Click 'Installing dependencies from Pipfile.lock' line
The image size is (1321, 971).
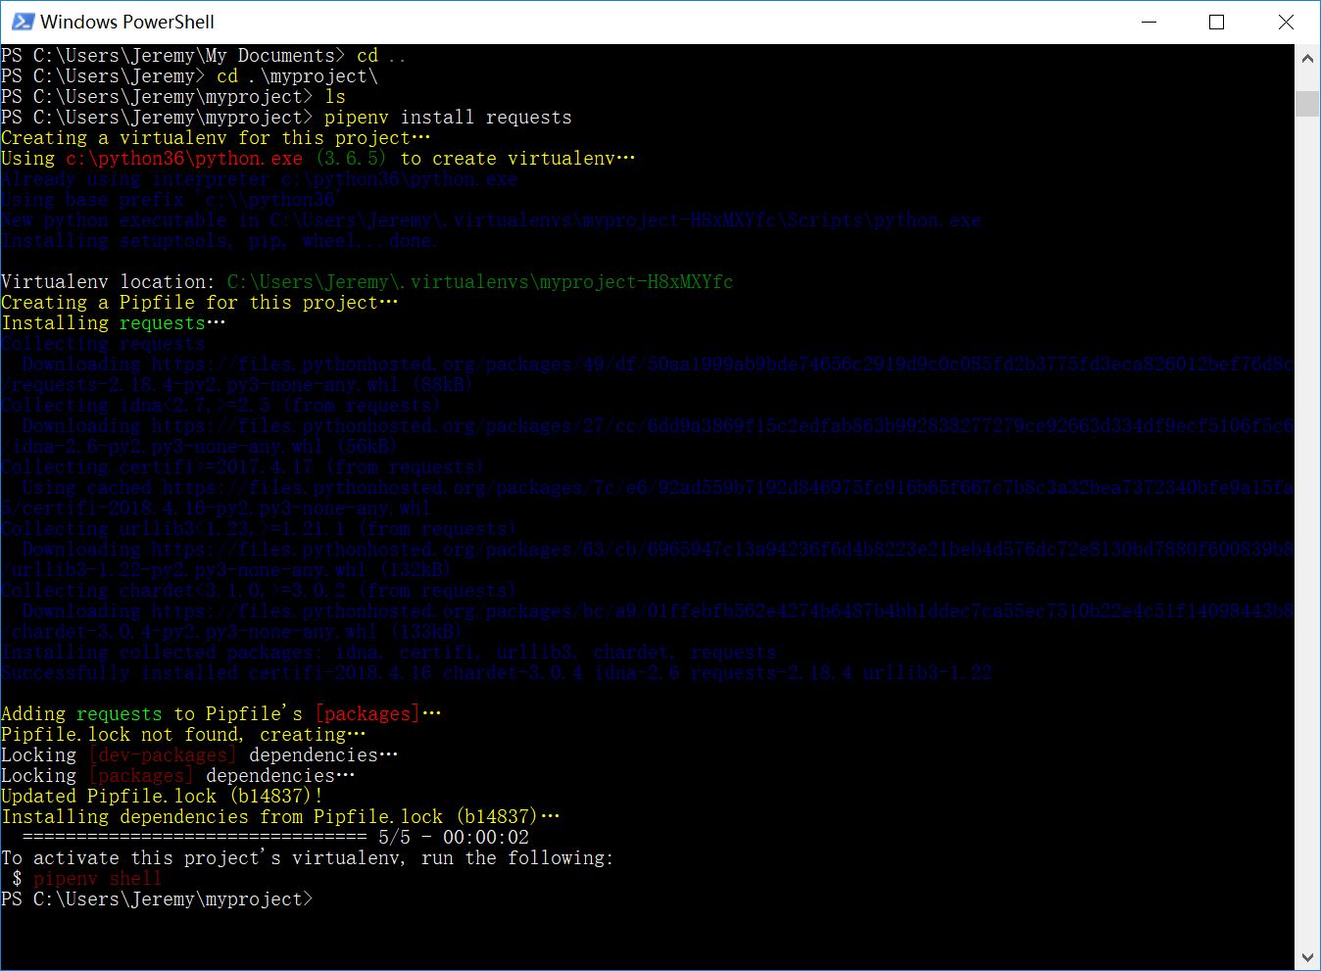tap(280, 817)
